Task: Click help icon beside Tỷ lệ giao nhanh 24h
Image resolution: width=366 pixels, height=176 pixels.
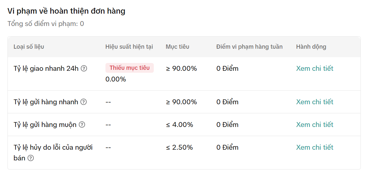Action: coord(84,69)
